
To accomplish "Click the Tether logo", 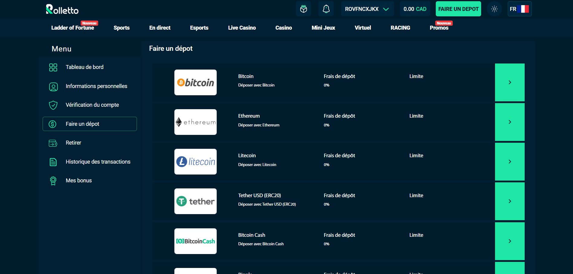I will point(196,201).
